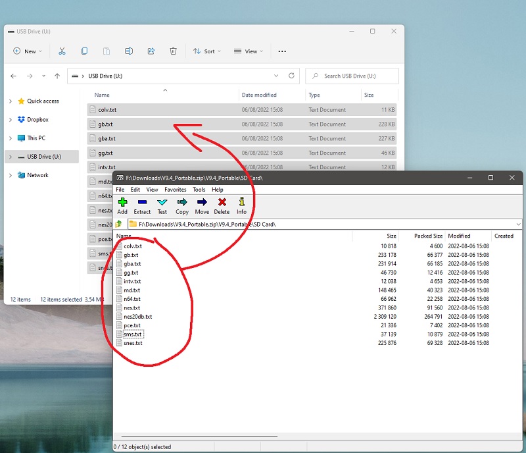Open the File menu in 7-Zip
Image resolution: width=526 pixels, height=453 pixels.
coord(120,190)
